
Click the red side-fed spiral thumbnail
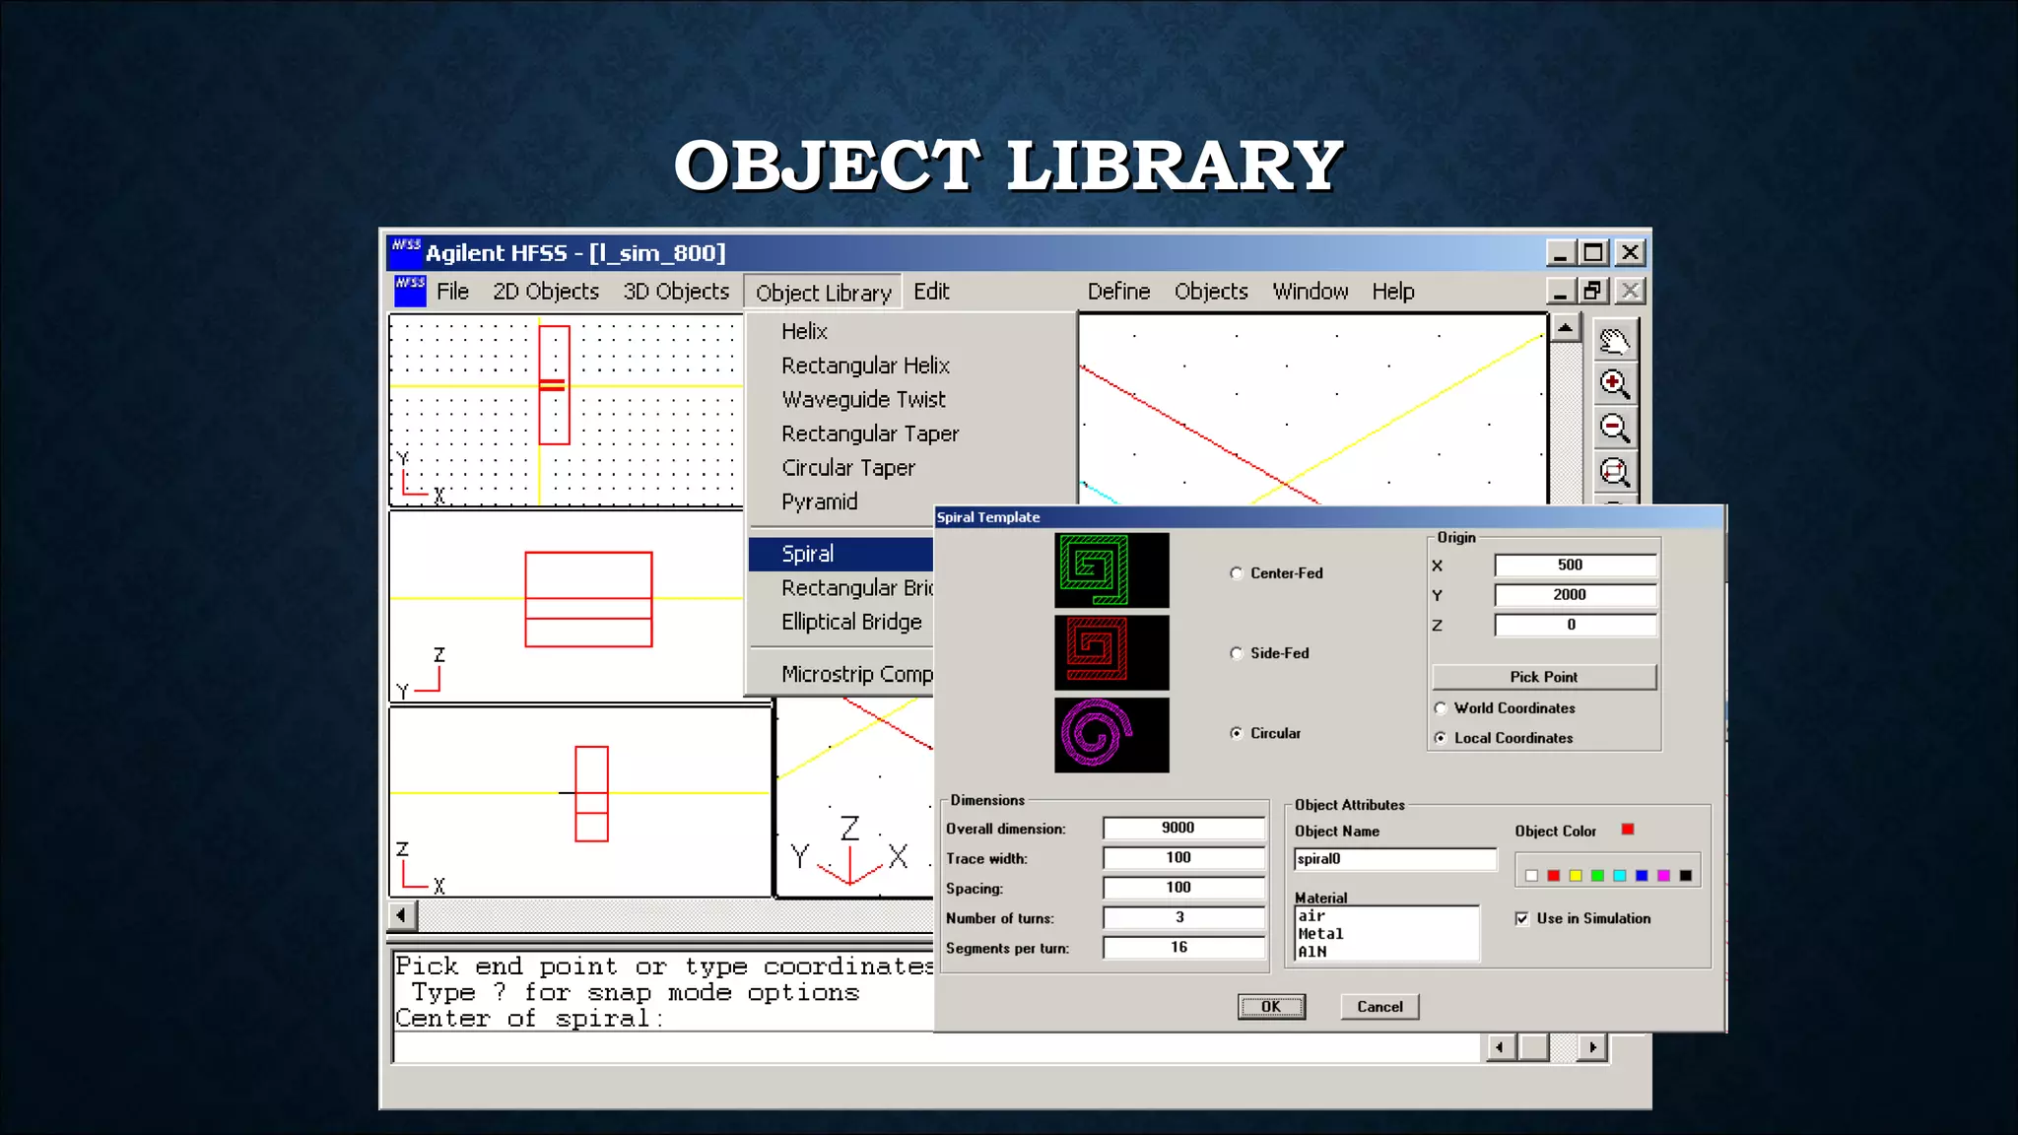(1111, 652)
